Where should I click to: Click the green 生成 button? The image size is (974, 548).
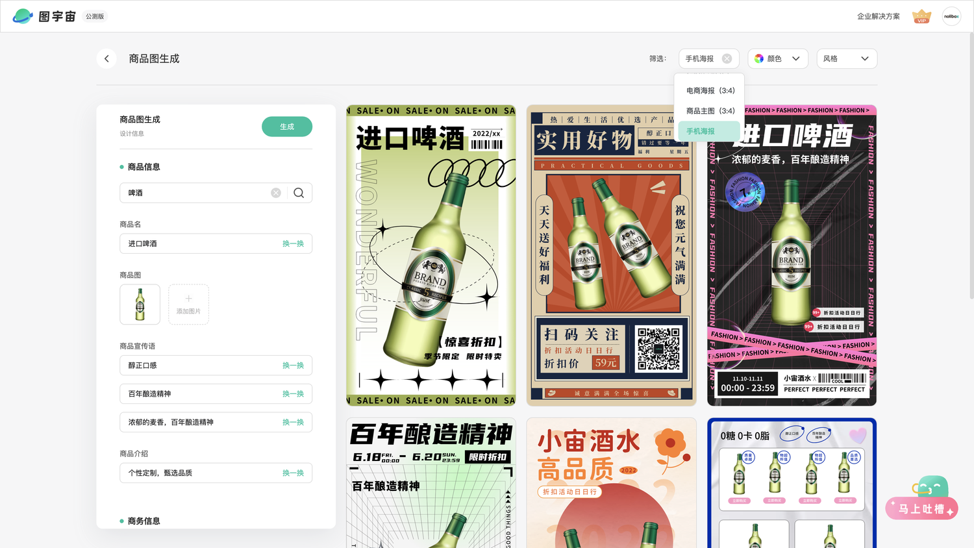point(287,127)
